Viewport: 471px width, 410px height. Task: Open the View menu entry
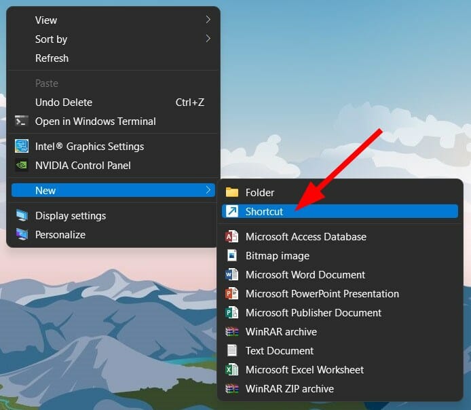113,20
